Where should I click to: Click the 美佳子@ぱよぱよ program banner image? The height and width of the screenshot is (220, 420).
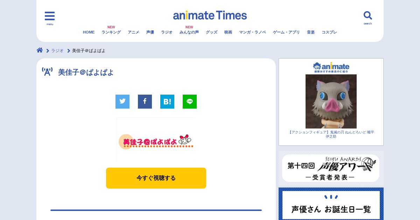coord(156,140)
